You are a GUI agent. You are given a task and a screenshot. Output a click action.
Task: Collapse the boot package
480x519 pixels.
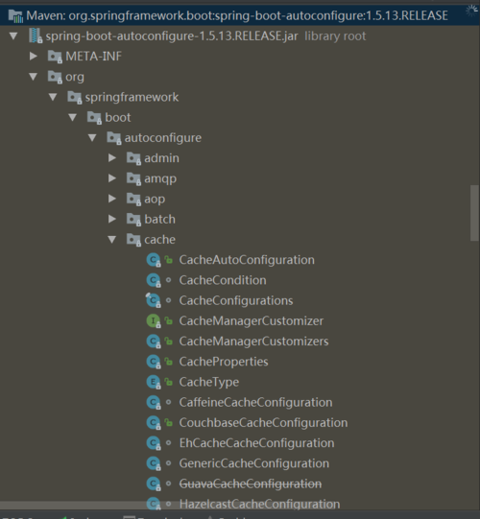tap(73, 117)
